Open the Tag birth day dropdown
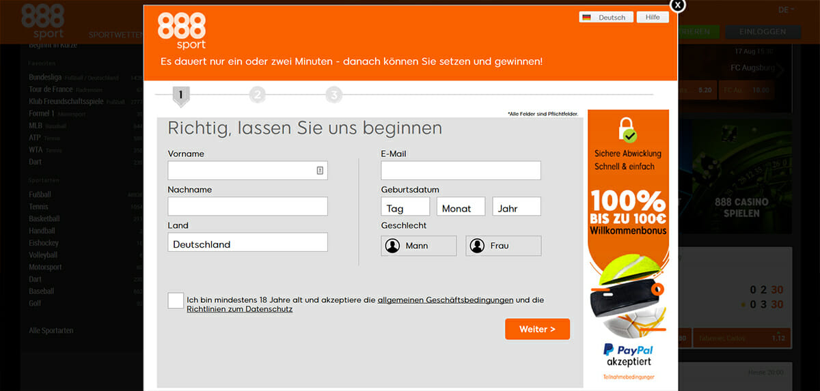This screenshot has width=820, height=391. coord(405,207)
